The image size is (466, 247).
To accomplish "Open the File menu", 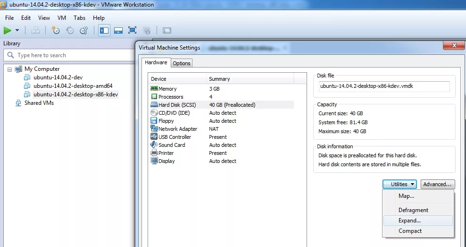I will click(x=9, y=18).
